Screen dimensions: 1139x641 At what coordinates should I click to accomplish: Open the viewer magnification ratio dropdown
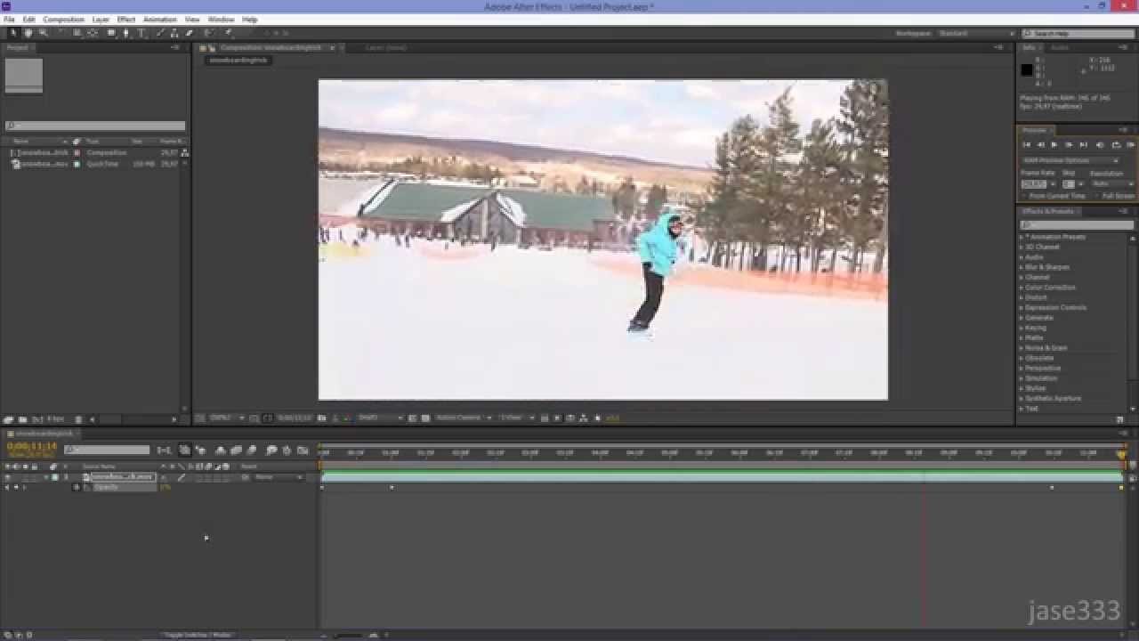[226, 418]
